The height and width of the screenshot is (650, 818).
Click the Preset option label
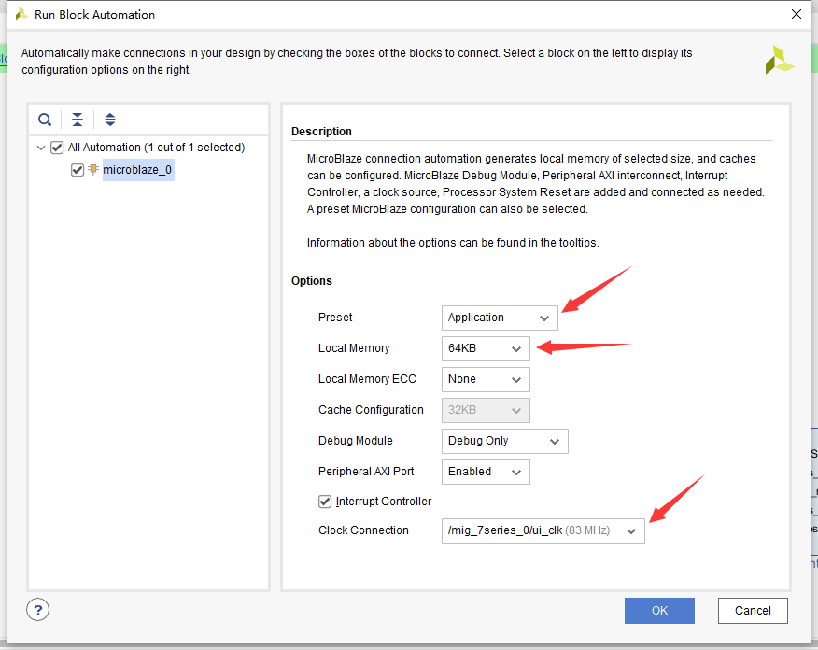335,318
